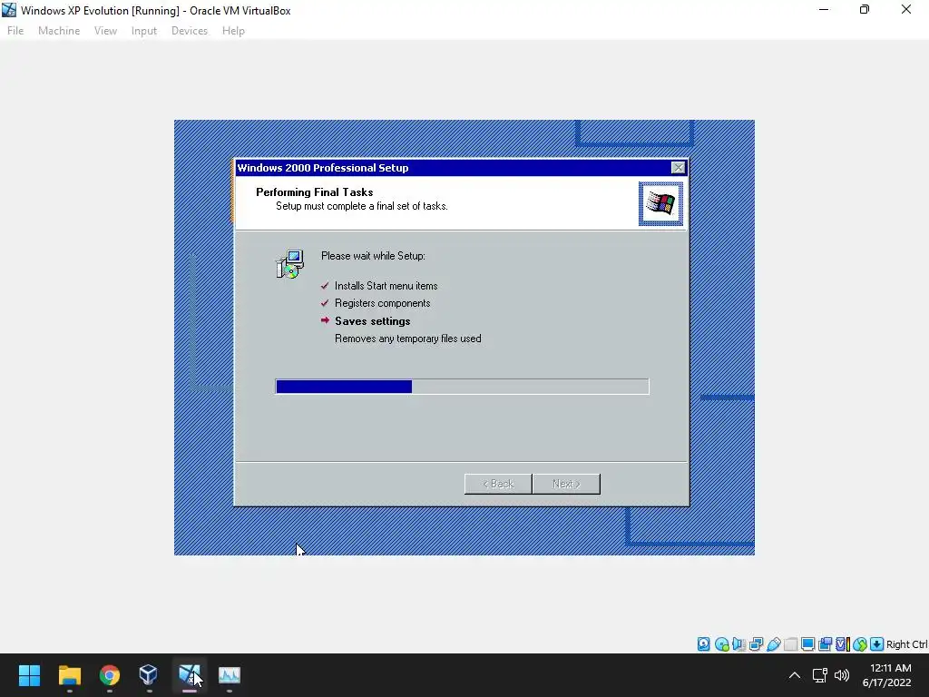Click the keyboard capture arrow icon
This screenshot has height=697, width=929.
tap(877, 644)
